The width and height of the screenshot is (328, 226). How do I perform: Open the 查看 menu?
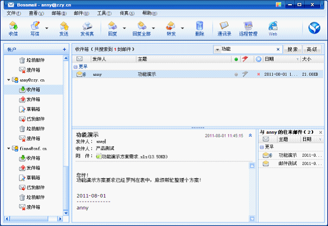coord(36,14)
